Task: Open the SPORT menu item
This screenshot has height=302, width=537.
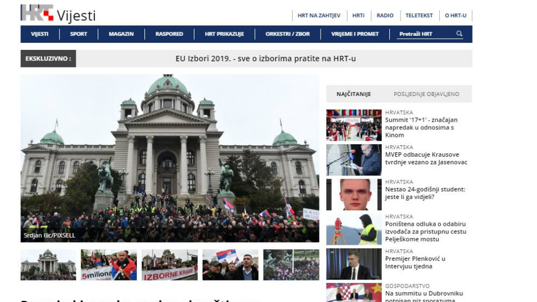Action: [78, 34]
